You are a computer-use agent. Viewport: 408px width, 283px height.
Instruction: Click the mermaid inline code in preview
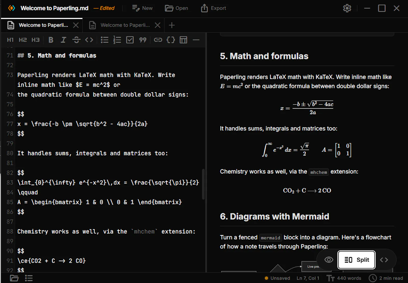tap(270, 238)
